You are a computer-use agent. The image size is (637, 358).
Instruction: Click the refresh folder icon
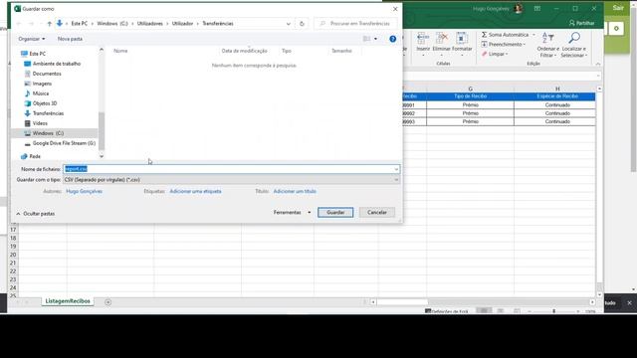pyautogui.click(x=302, y=24)
